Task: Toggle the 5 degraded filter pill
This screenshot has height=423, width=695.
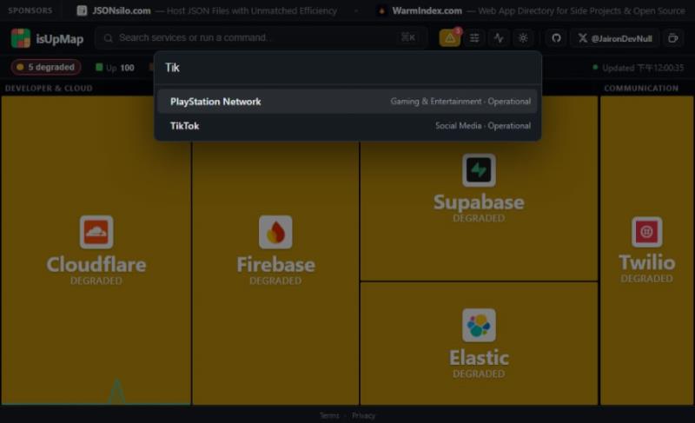Action: (46, 68)
